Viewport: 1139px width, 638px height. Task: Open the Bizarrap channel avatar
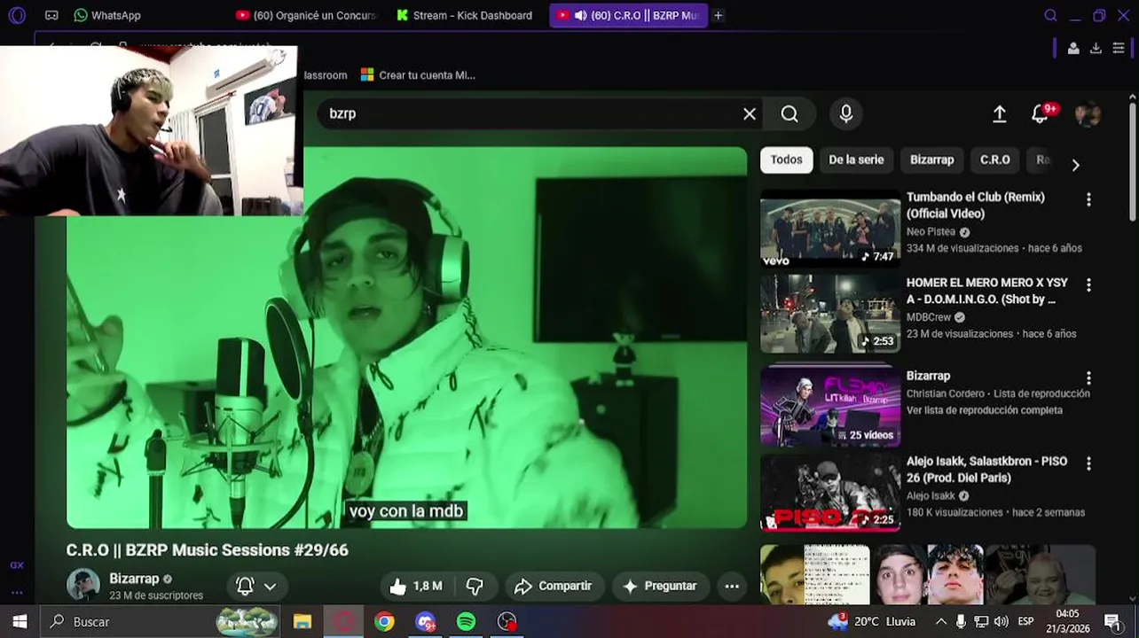pos(83,585)
